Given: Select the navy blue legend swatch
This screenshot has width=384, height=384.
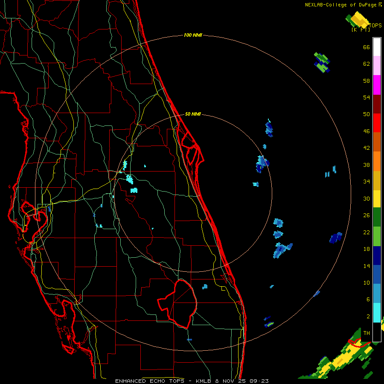Looking at the screenshot, I should click(377, 256).
